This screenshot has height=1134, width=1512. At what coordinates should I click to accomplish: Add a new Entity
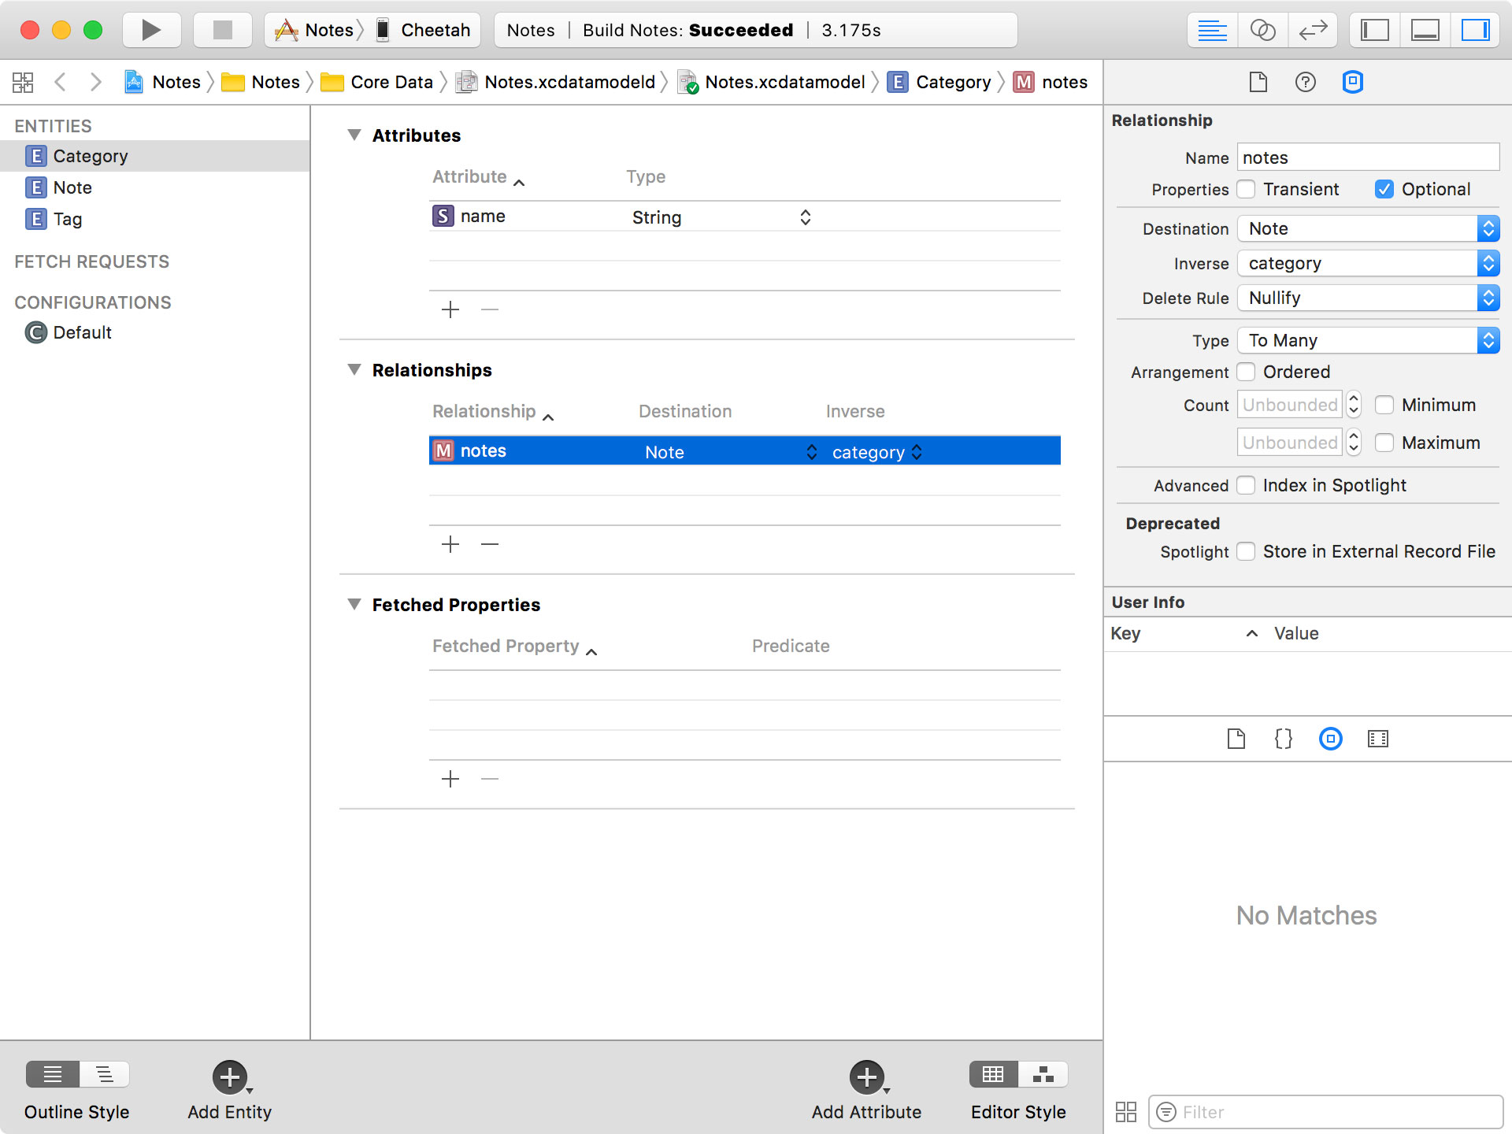click(229, 1076)
